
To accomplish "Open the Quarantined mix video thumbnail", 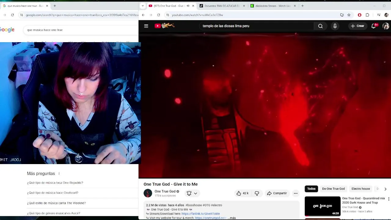I will 323,206.
